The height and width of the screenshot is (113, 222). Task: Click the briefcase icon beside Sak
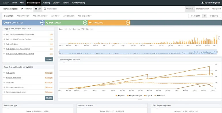[36, 9]
